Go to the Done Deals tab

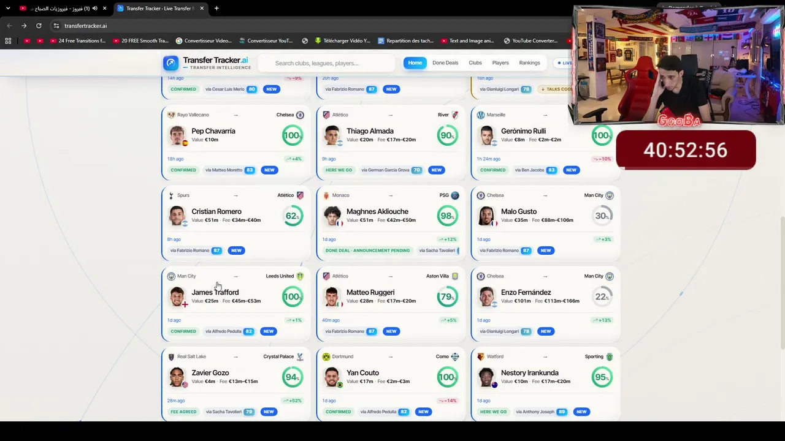coord(445,63)
